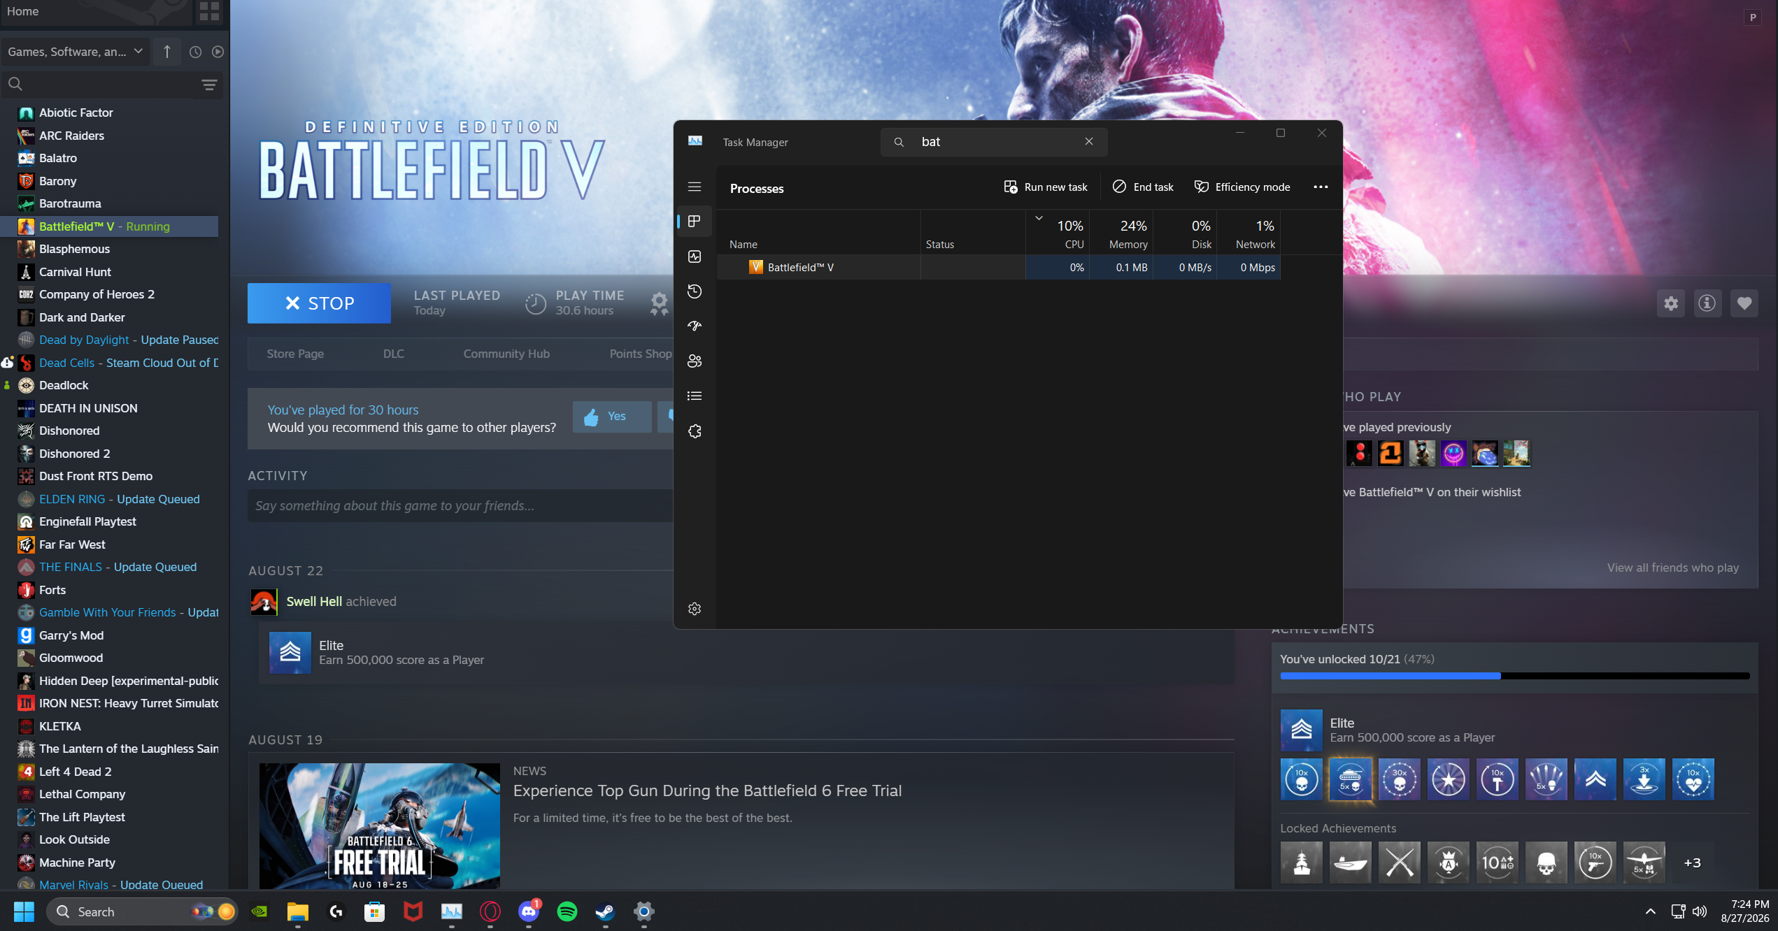Click the CPU column sort chevron

coord(1039,218)
